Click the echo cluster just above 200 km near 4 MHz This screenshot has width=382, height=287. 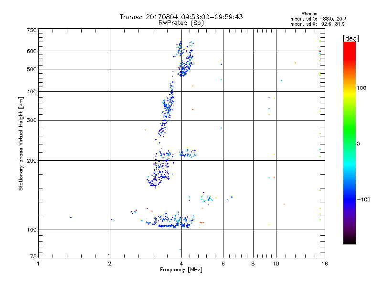[x=187, y=154]
